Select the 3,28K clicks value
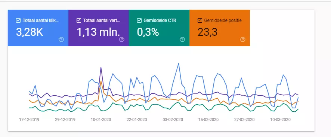The width and height of the screenshot is (331, 137). tap(30, 32)
